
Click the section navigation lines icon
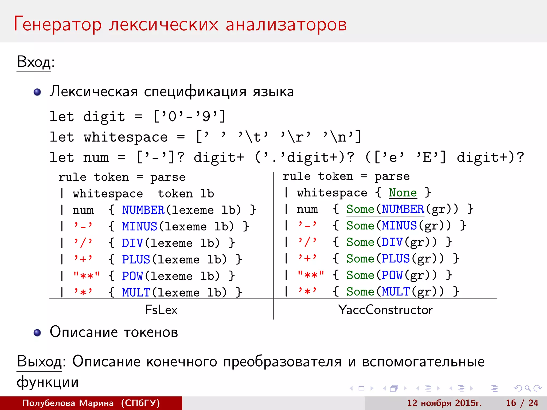click(x=461, y=388)
